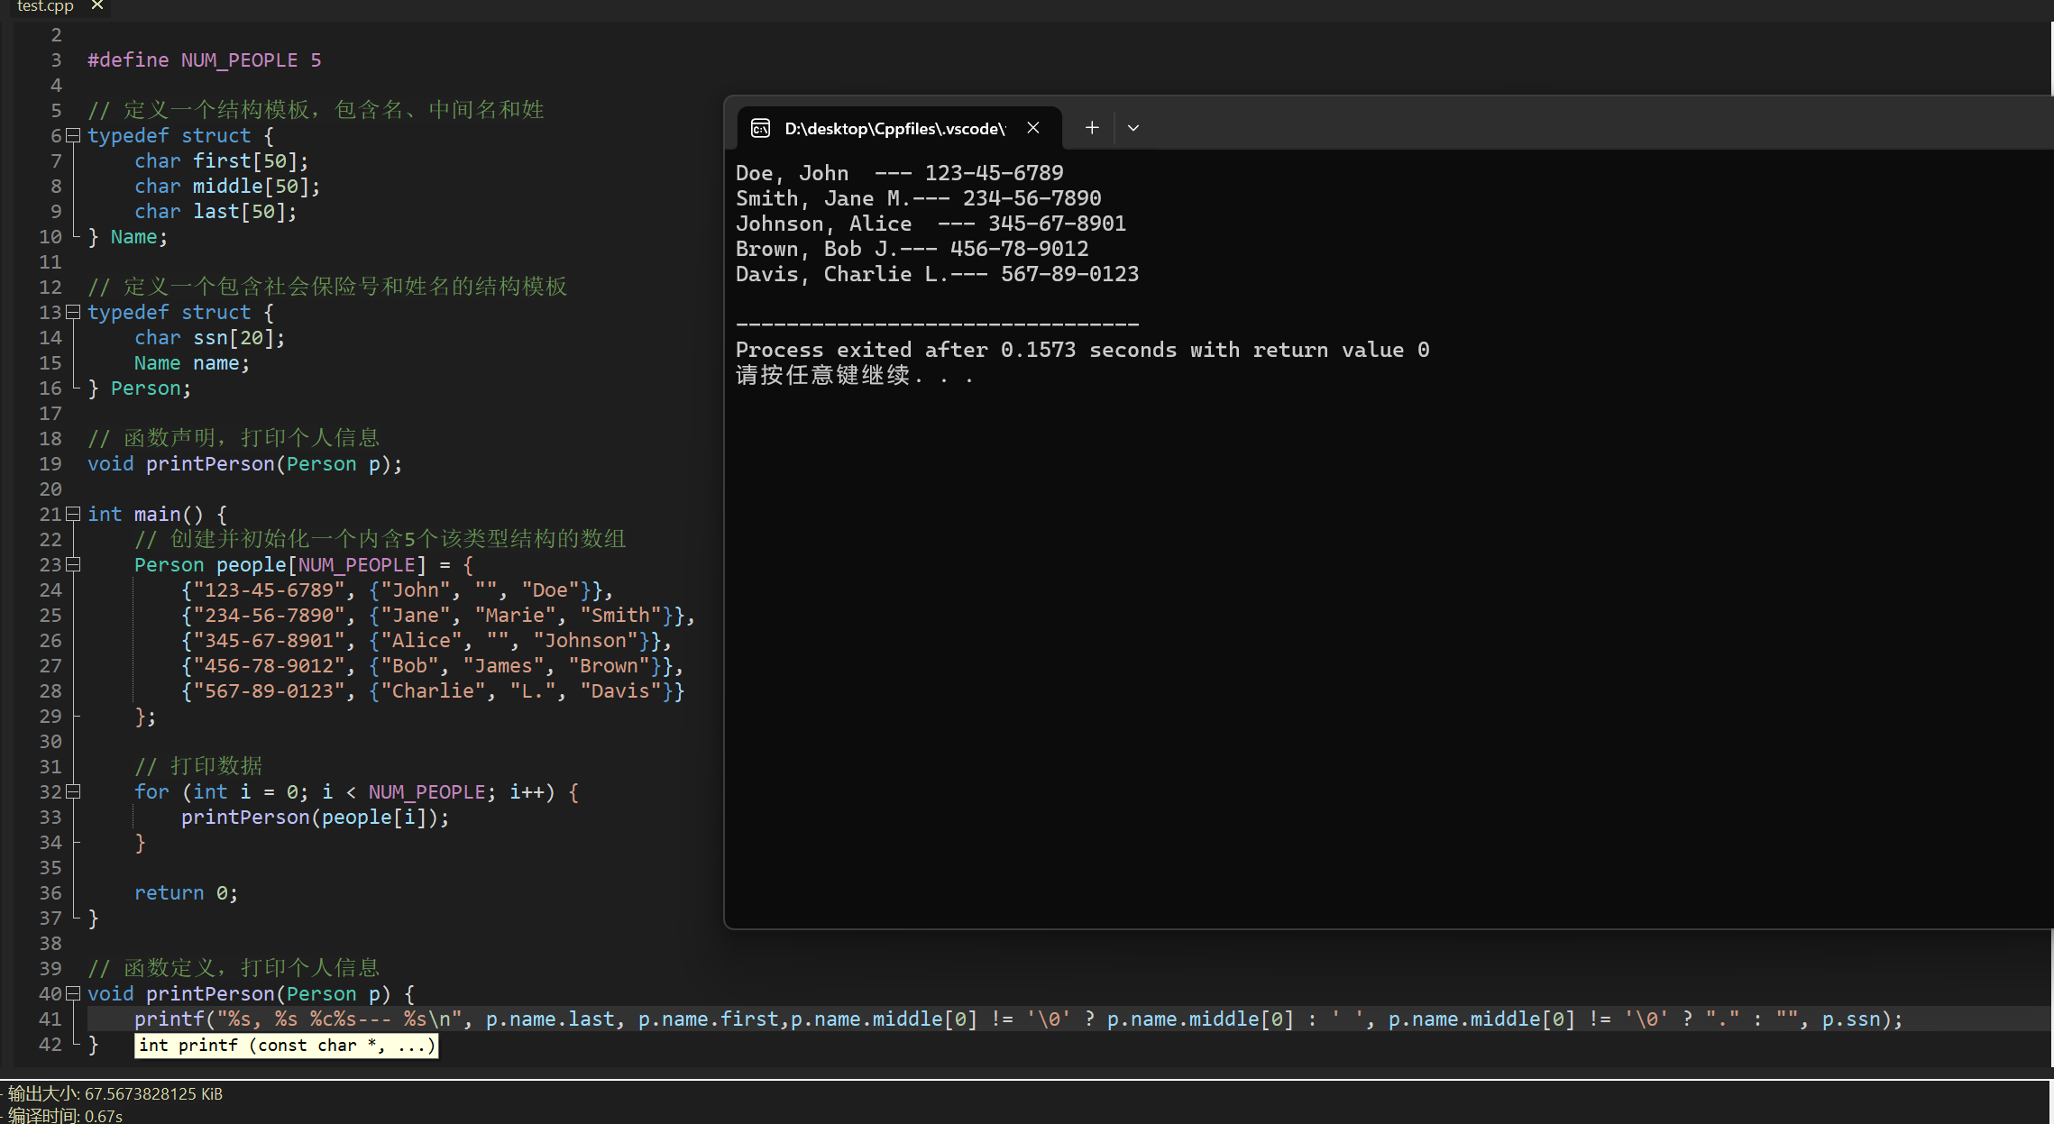Viewport: 2054px width, 1124px height.
Task: Click the char first[50] declaration
Action: click(x=222, y=160)
